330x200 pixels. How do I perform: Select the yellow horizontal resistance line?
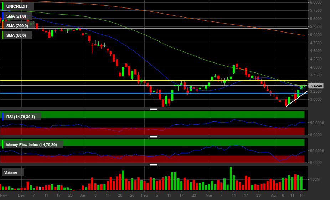pos(107,80)
